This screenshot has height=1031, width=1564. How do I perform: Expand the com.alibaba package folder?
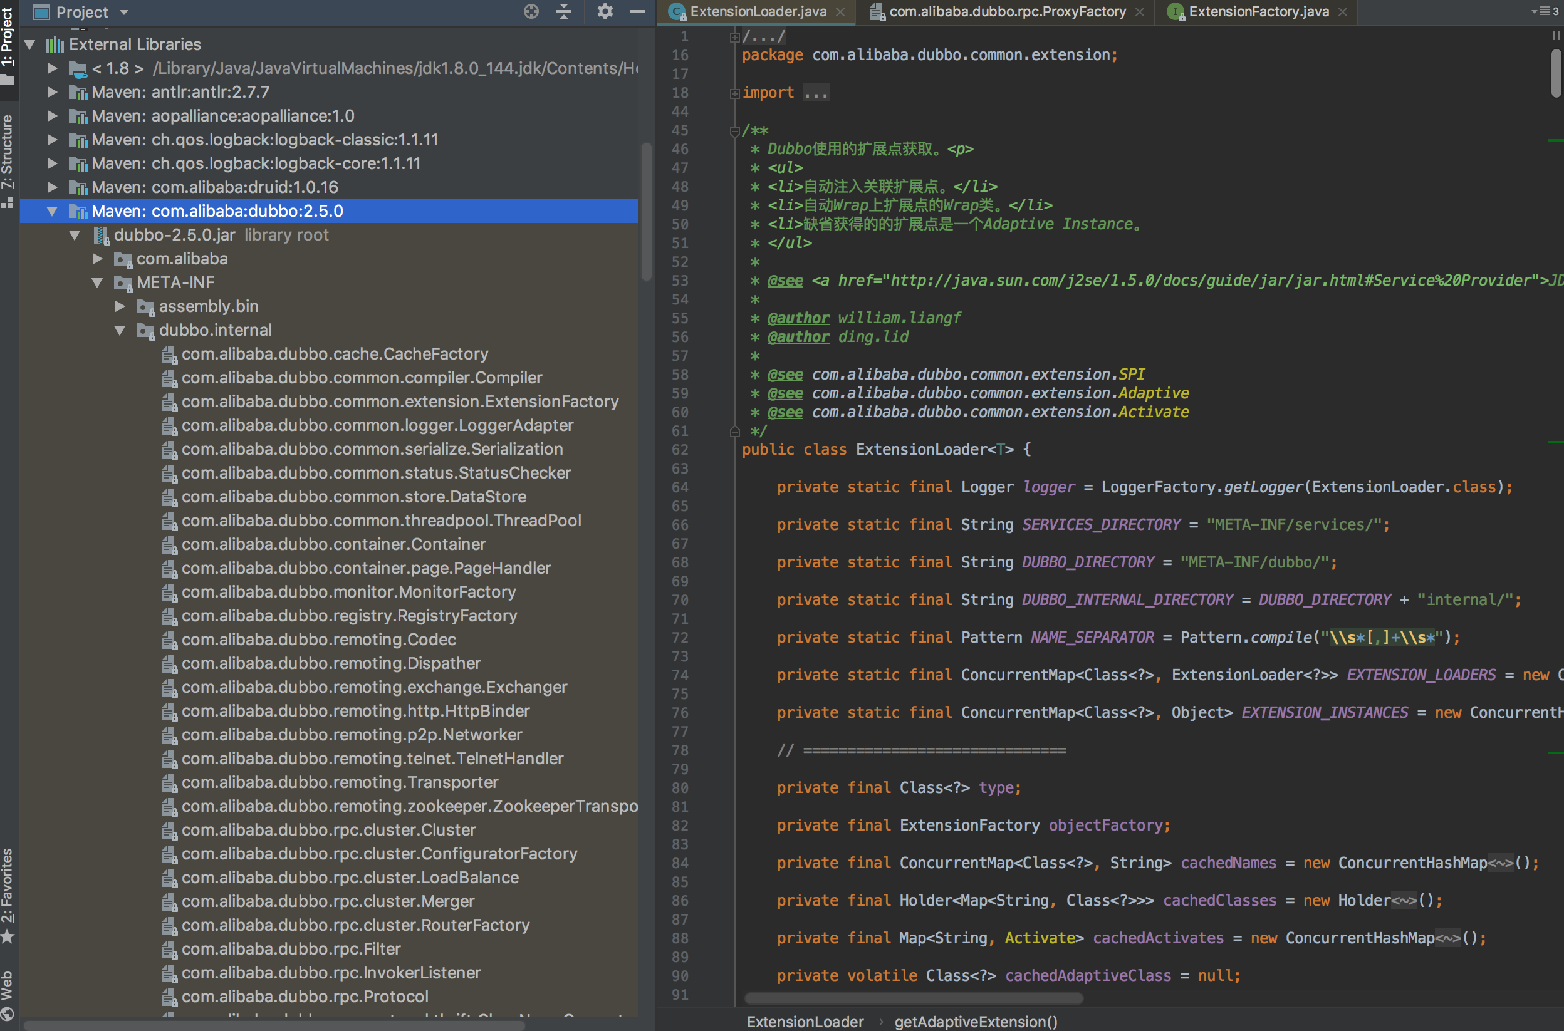[97, 259]
